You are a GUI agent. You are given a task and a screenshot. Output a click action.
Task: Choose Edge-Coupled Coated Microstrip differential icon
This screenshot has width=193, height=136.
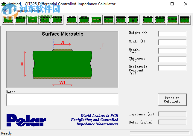(84, 20)
